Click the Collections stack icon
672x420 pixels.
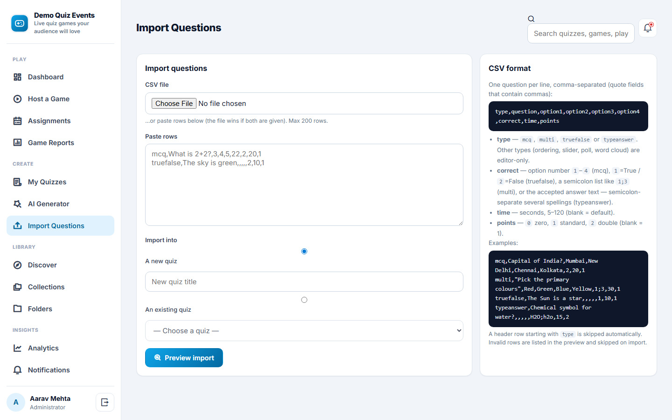[x=18, y=287]
